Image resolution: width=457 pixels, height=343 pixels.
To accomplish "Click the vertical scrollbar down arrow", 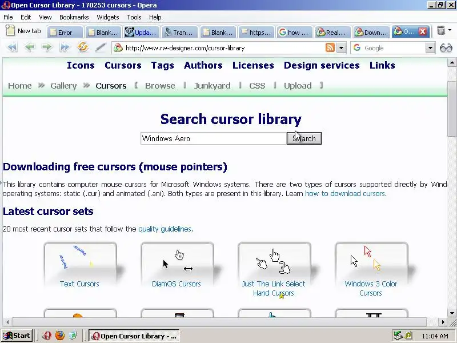I will [452, 313].
